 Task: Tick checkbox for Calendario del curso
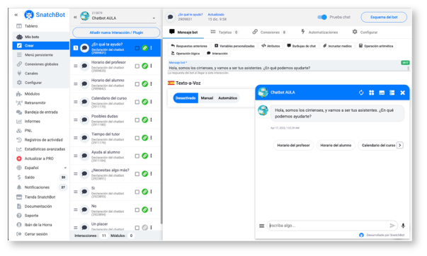point(137,102)
